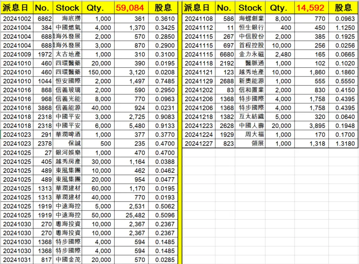
Task: Click the dividend cell 1.1250
Action: (x=343, y=27)
